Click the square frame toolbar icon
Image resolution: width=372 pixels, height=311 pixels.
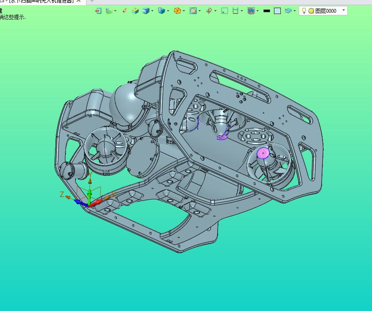coord(225,11)
